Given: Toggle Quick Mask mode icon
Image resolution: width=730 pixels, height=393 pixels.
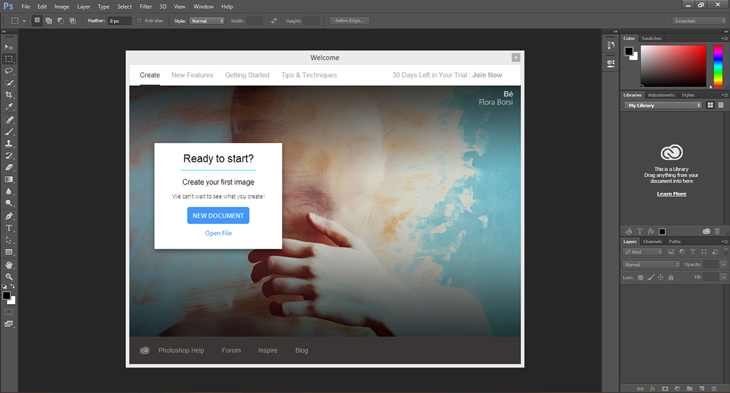Looking at the screenshot, I should 9,312.
